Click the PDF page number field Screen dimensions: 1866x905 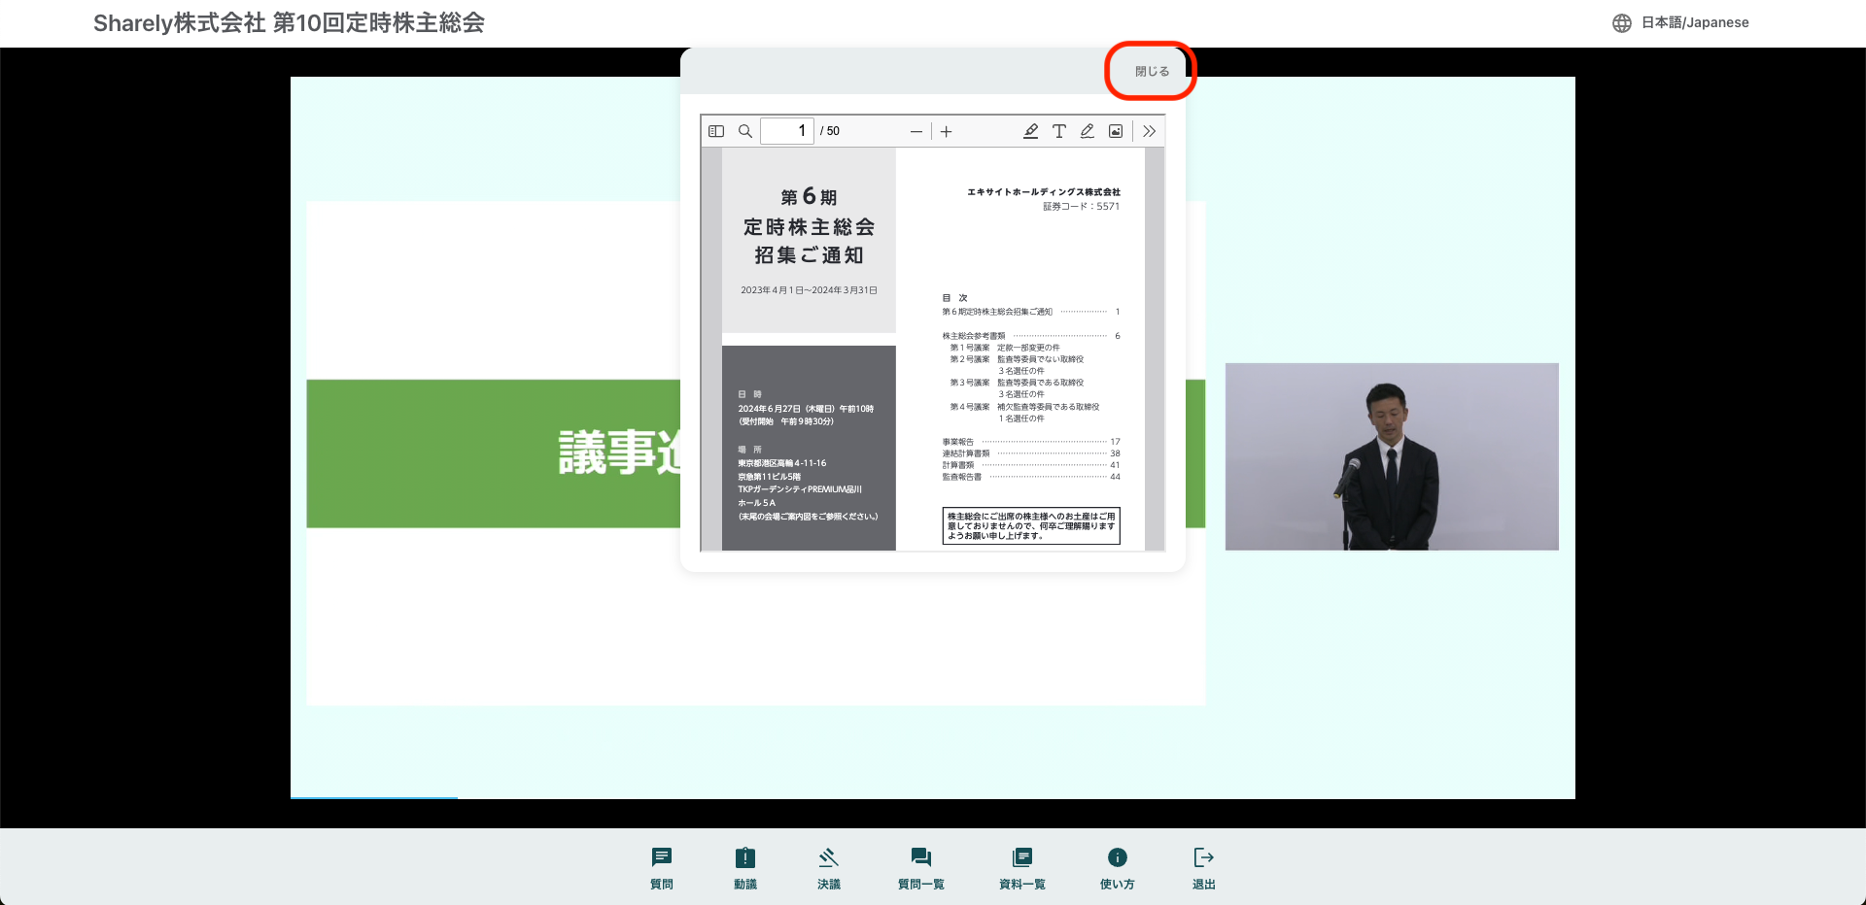(x=786, y=131)
